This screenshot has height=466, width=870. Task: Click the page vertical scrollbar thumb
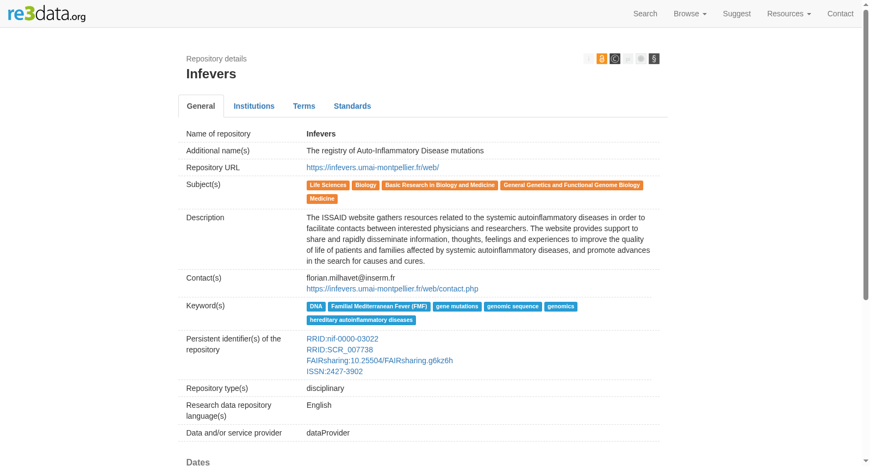pyautogui.click(x=866, y=154)
